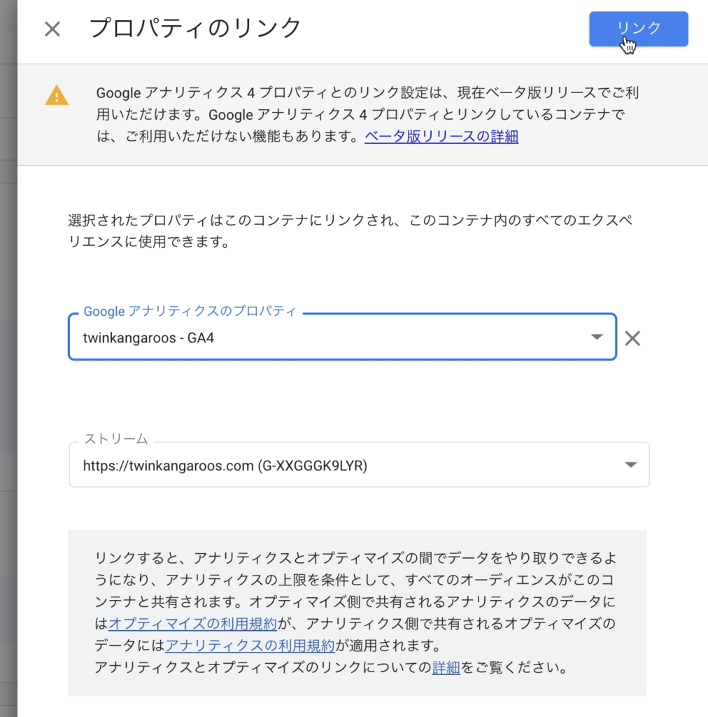Viewport: 708px width, 717px height.
Task: Open the ベータ版リリースの詳細 link
Action: (441, 137)
